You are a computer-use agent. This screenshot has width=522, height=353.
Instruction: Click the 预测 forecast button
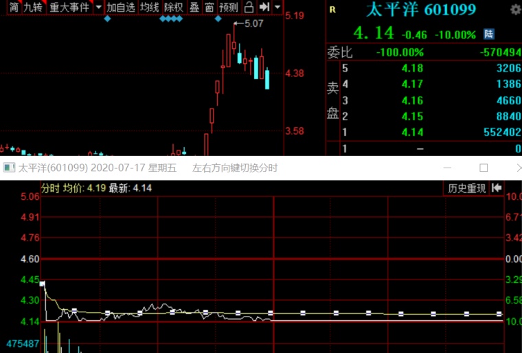(x=228, y=7)
